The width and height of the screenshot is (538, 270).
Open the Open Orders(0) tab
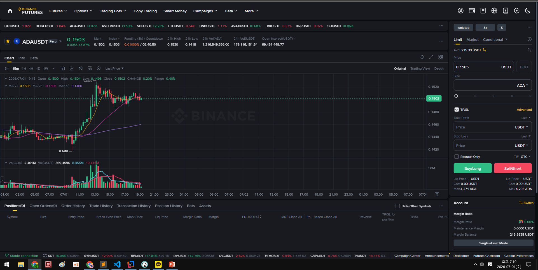[x=43, y=206]
